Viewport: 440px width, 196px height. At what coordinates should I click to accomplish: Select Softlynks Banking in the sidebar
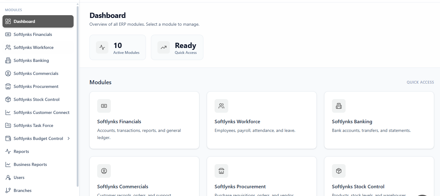(x=38, y=60)
